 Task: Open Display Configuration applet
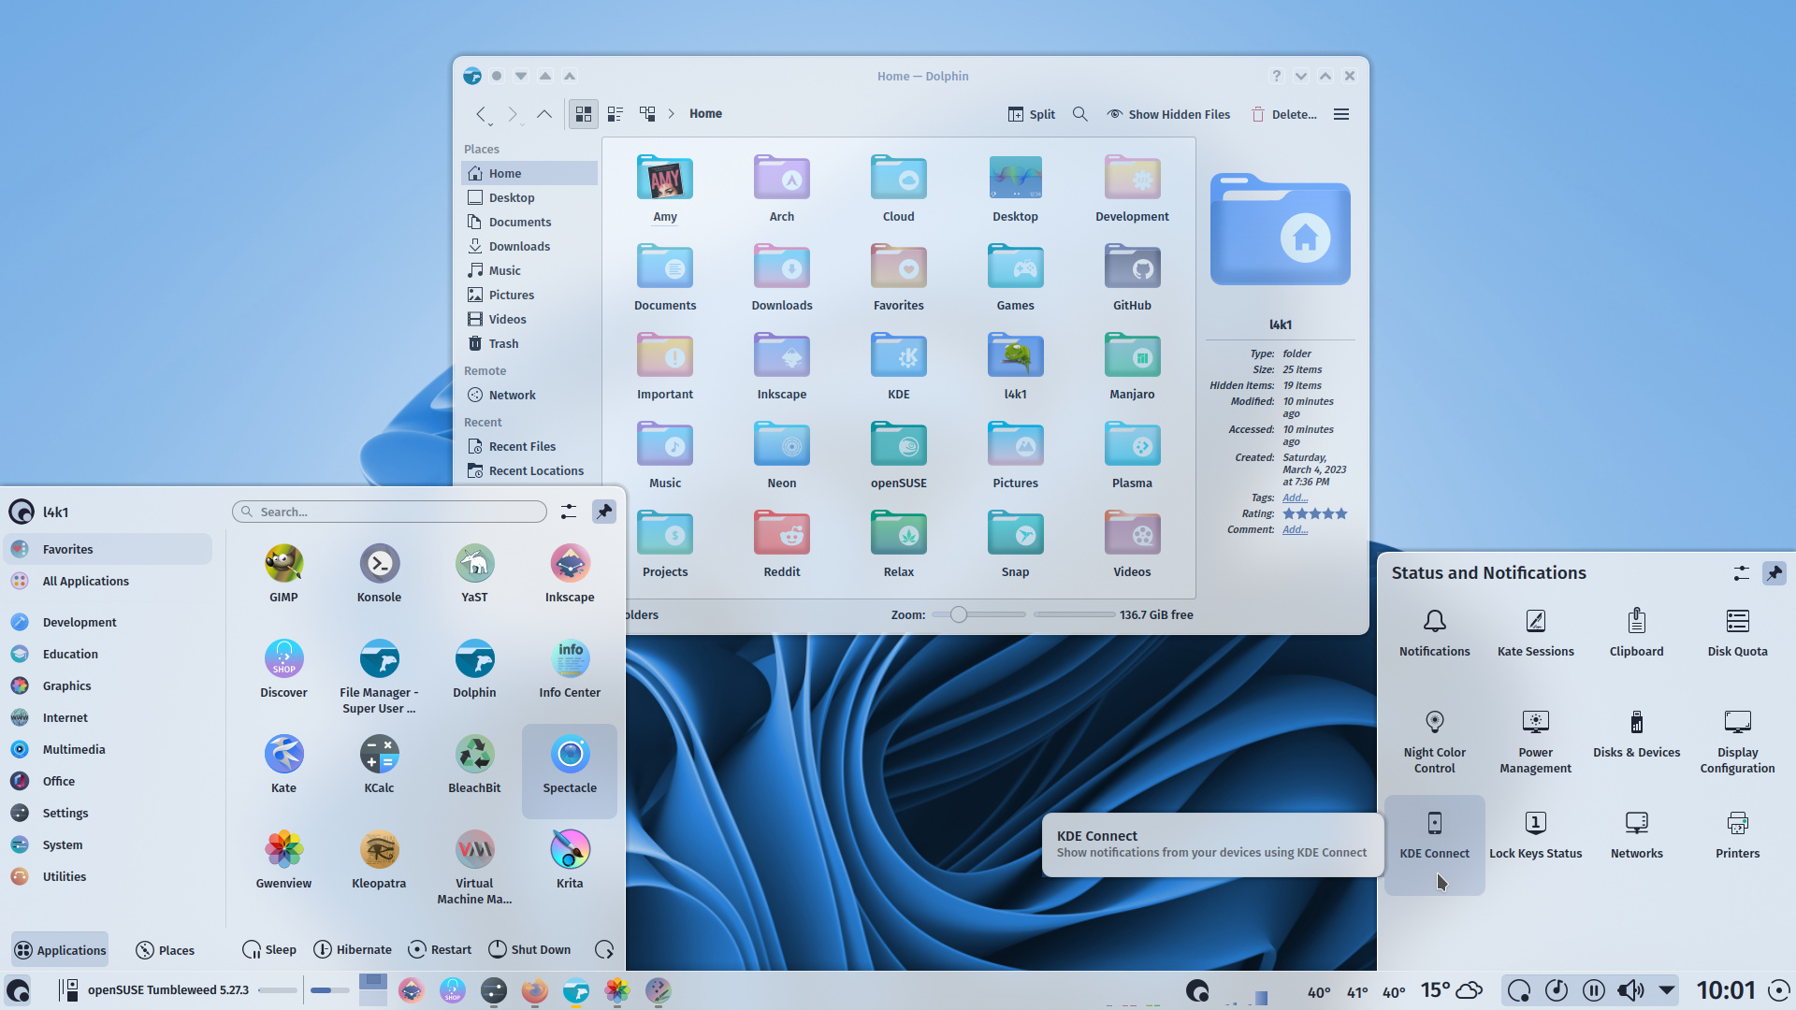pyautogui.click(x=1737, y=741)
